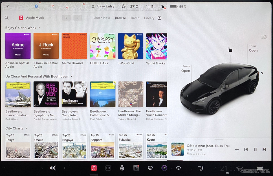The height and width of the screenshot is (176, 273).
Task: Open Anime in Spatial Audio caption text
Action: [17, 65]
